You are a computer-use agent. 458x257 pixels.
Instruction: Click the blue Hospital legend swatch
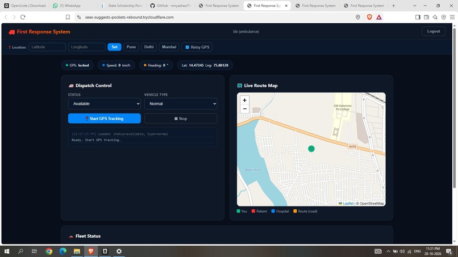coord(273,211)
